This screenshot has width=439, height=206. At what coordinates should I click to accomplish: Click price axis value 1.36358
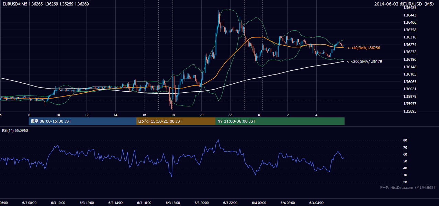click(410, 30)
